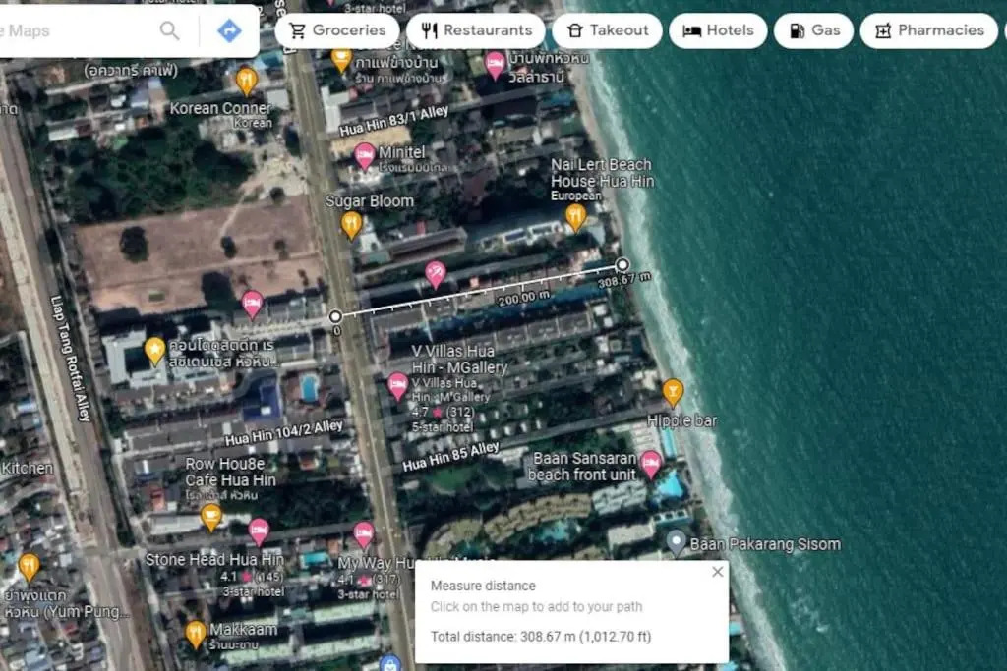Click the search magnifier icon
The width and height of the screenshot is (1007, 671).
click(x=170, y=30)
